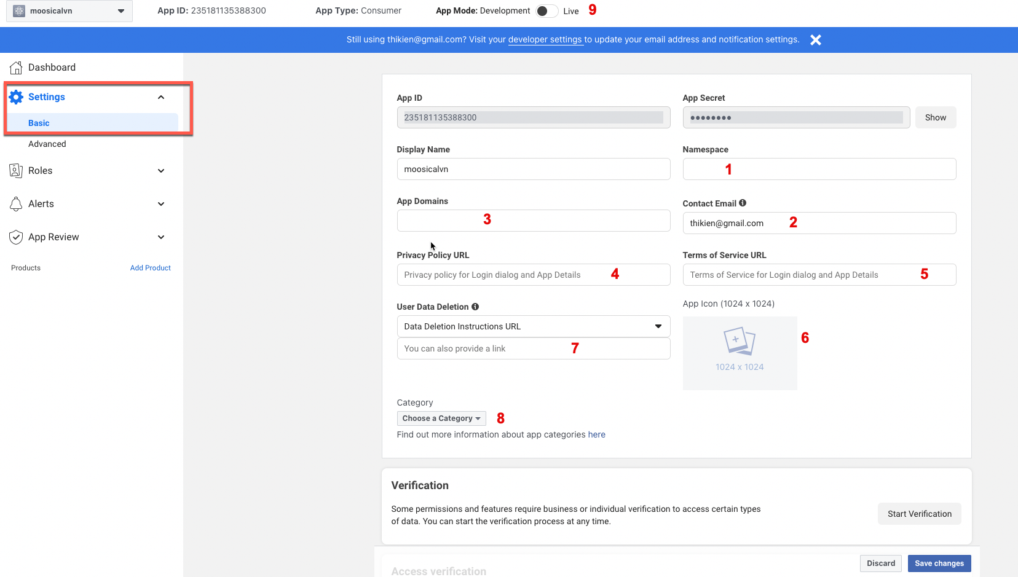Click Save changes button
Viewport: 1018px width, 577px height.
[939, 563]
